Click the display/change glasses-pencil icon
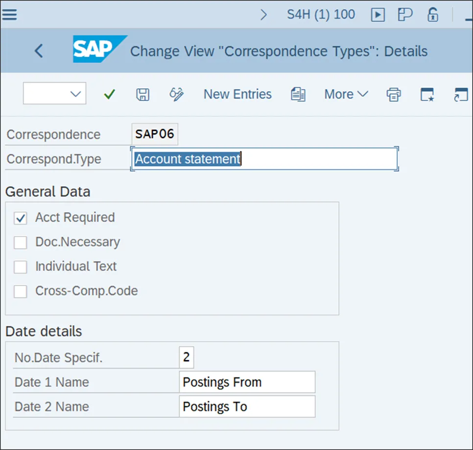473x450 pixels. click(176, 94)
